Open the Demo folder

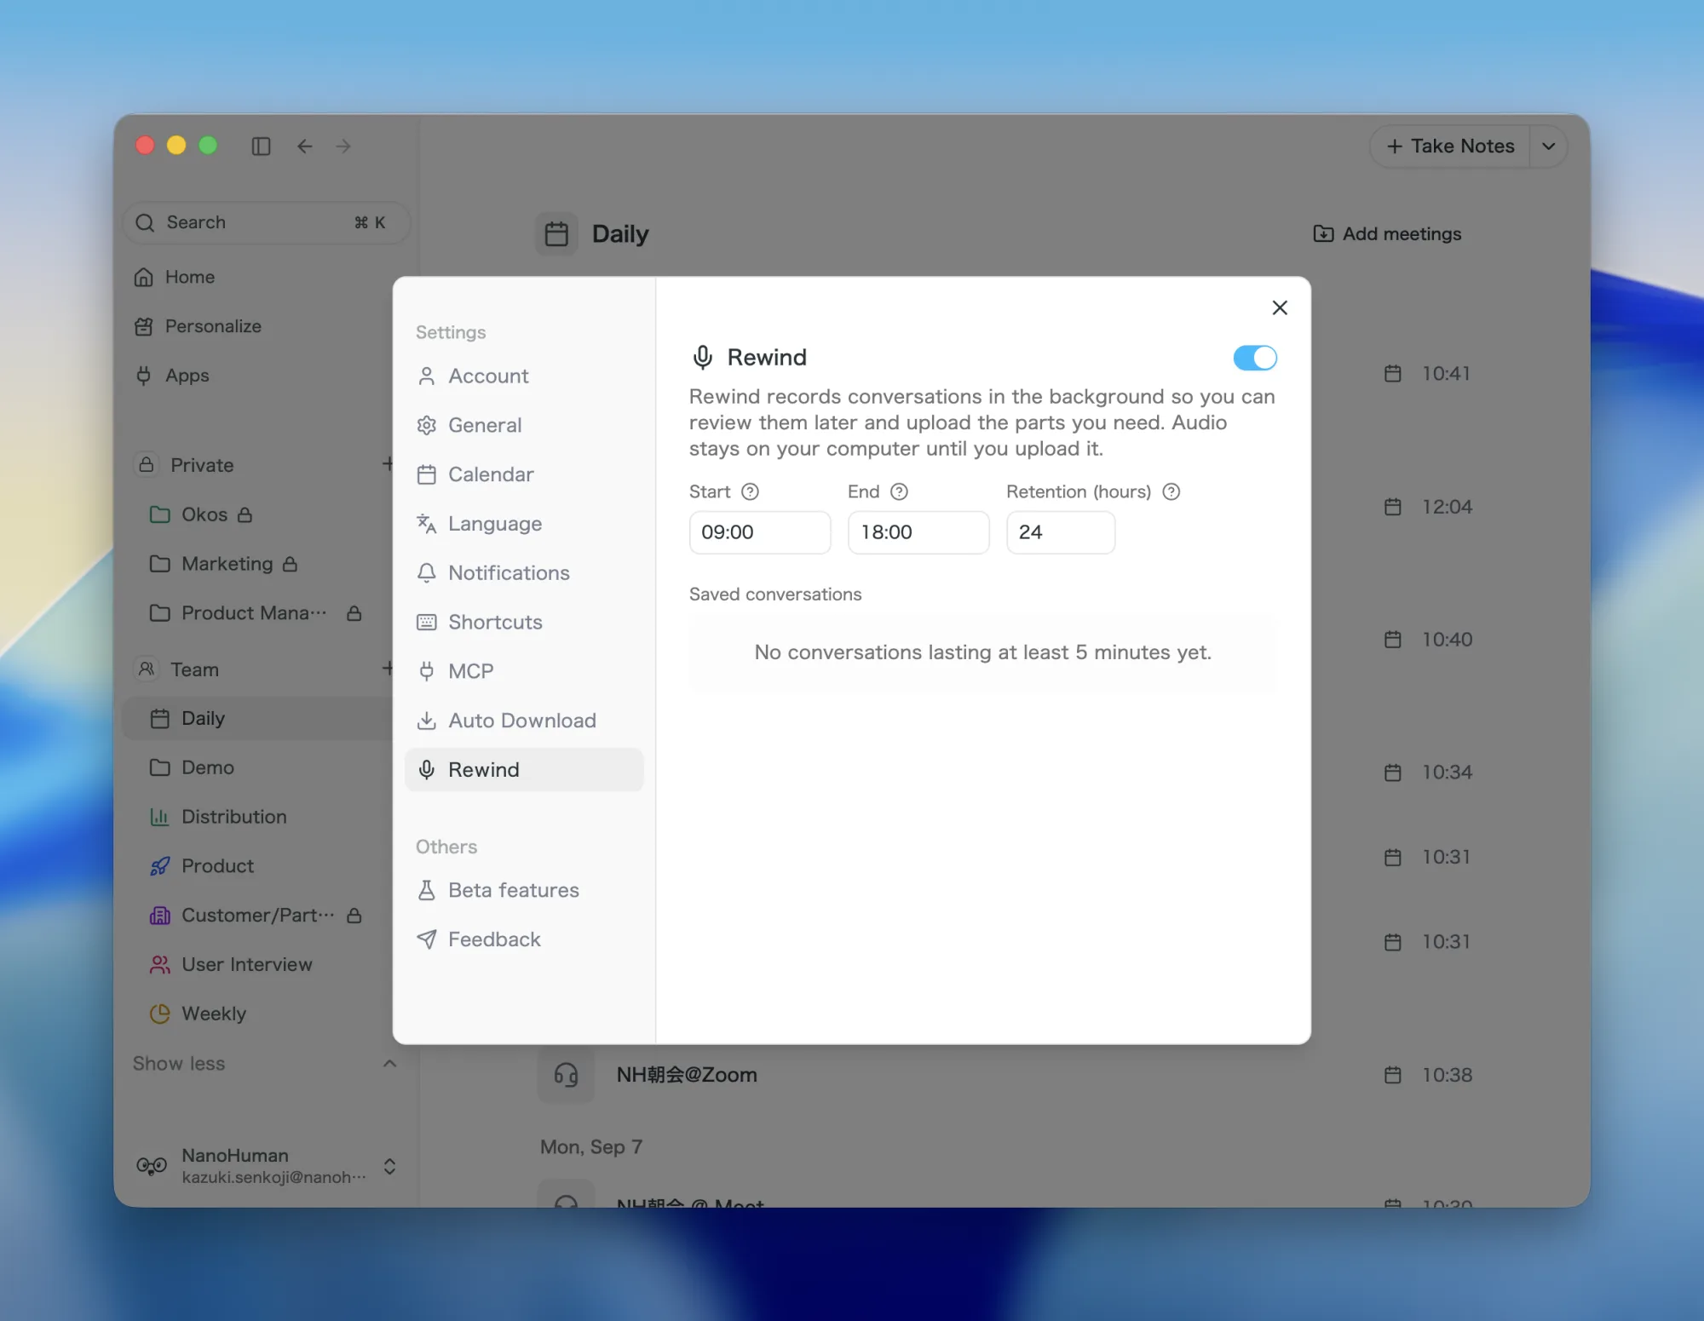pos(191,767)
